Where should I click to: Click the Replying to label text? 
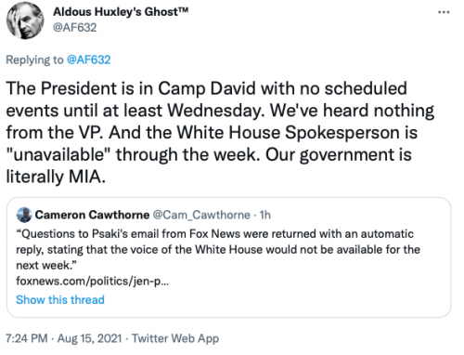(x=34, y=59)
